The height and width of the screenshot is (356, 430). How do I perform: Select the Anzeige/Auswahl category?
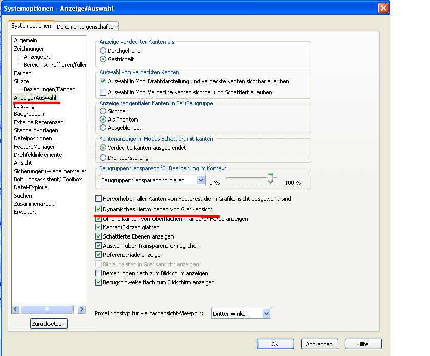click(x=35, y=98)
